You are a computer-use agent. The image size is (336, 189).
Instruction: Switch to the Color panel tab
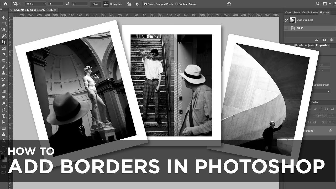(288, 12)
